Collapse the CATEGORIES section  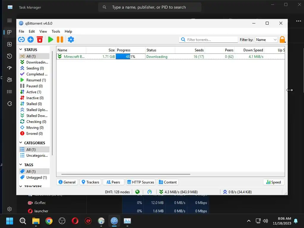21,143
